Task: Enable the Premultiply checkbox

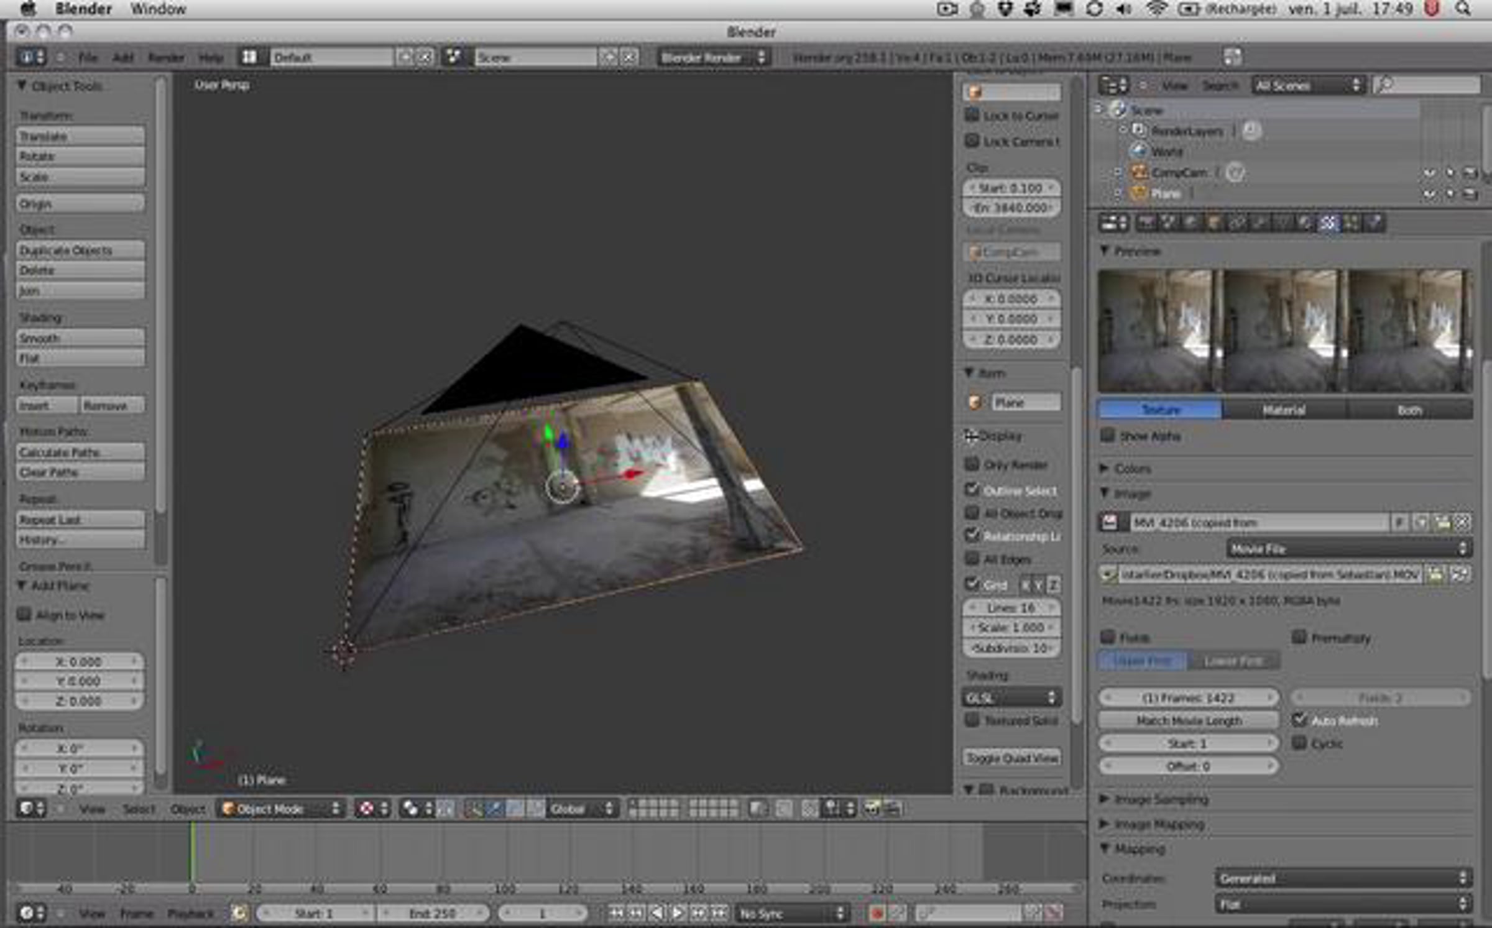Action: pos(1299,637)
